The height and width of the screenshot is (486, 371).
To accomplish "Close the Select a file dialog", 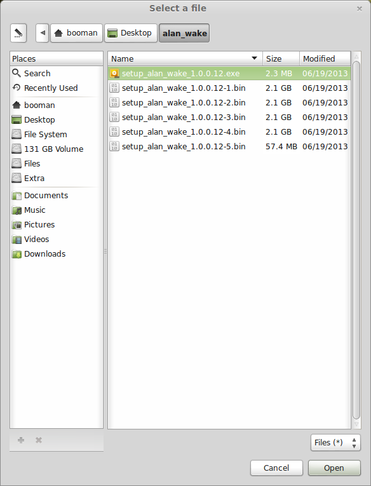I will point(359,9).
